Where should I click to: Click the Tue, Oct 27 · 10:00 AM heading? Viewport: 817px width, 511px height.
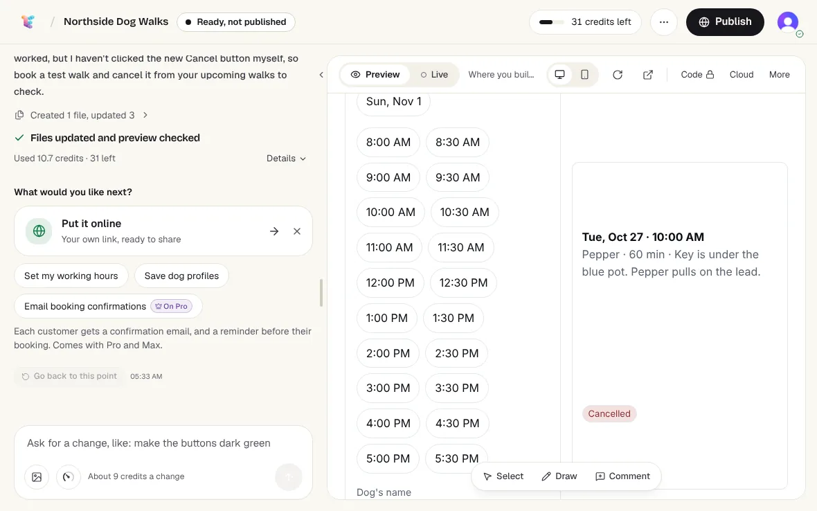click(x=643, y=237)
